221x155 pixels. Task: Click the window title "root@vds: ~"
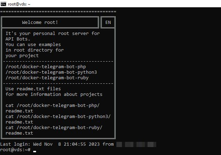(x=19, y=4)
